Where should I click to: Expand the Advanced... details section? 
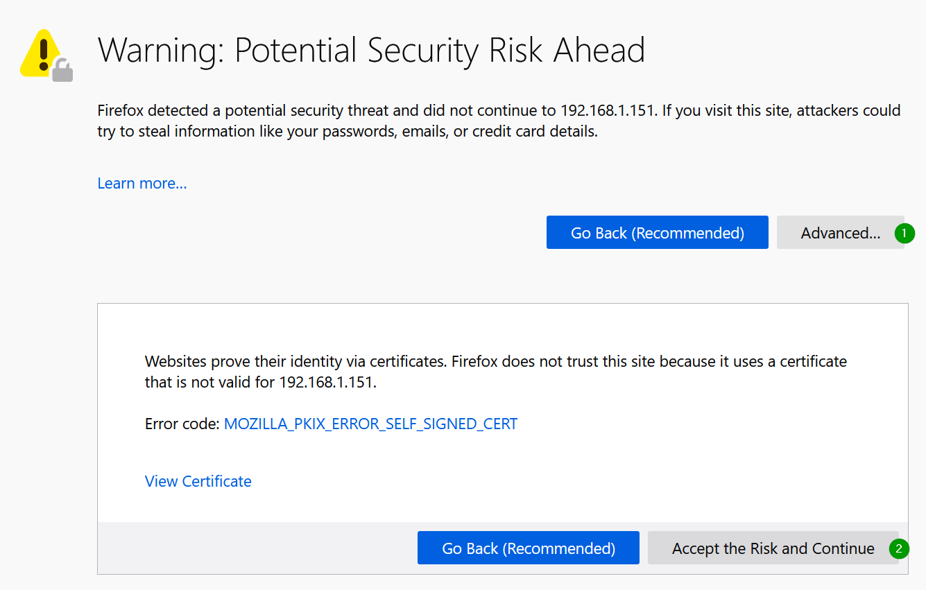pos(840,233)
